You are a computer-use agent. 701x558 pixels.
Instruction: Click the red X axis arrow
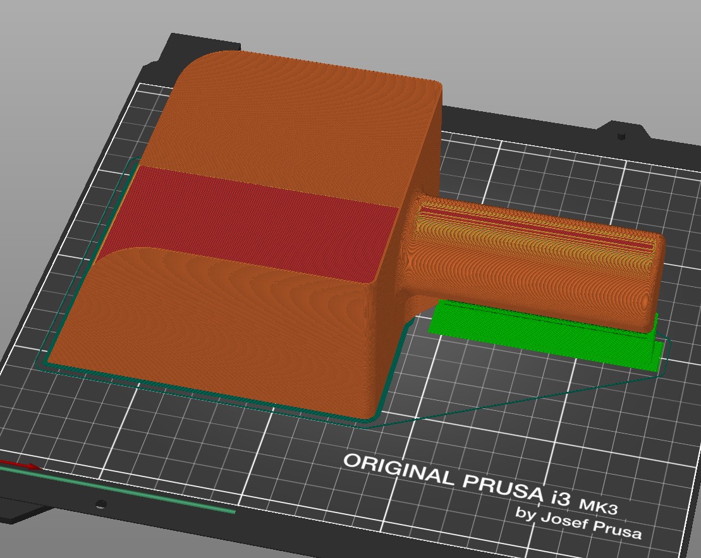(19, 465)
